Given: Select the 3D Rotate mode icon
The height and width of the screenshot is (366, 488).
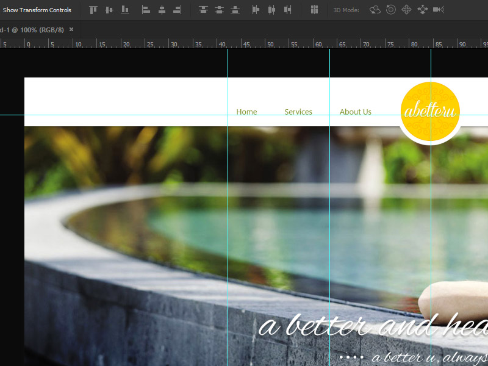Looking at the screenshot, I should [x=375, y=10].
